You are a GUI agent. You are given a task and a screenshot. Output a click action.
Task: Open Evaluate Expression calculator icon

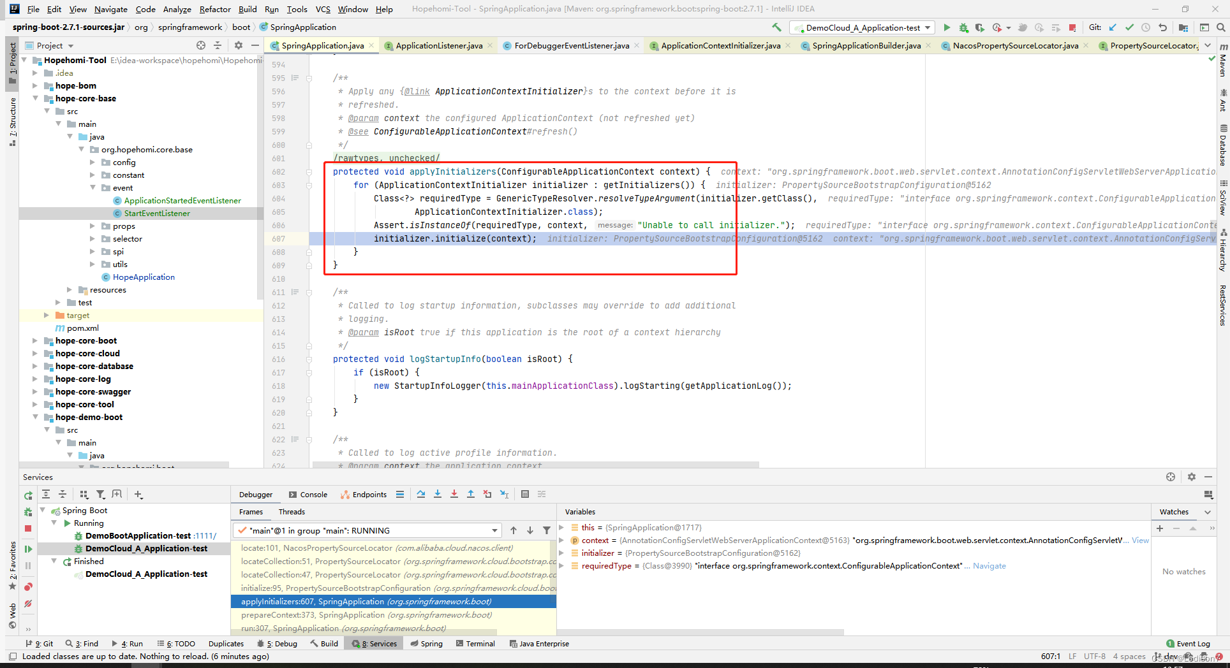tap(525, 494)
